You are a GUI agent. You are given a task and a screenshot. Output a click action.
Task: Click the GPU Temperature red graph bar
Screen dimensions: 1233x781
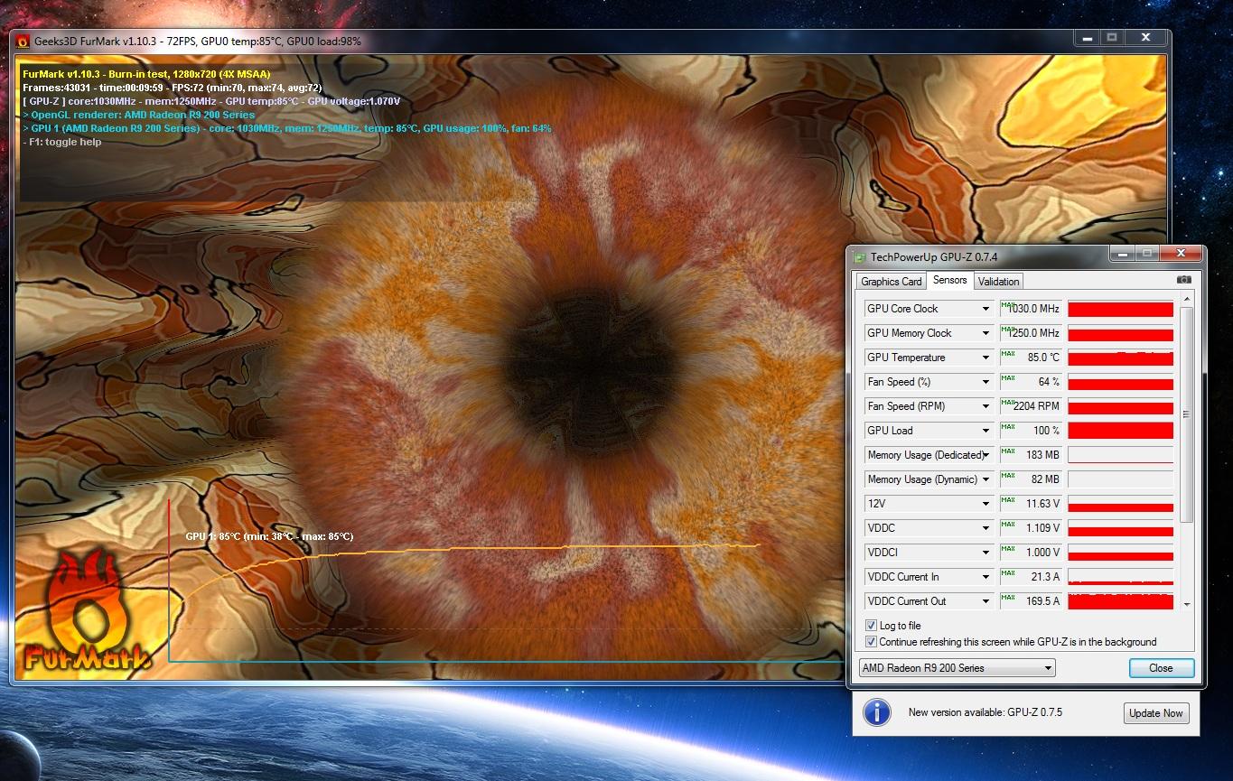1120,358
